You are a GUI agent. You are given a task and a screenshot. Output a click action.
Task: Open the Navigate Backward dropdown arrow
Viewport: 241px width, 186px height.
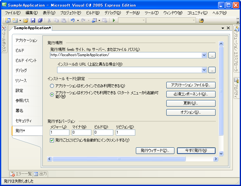[x=99, y=20]
